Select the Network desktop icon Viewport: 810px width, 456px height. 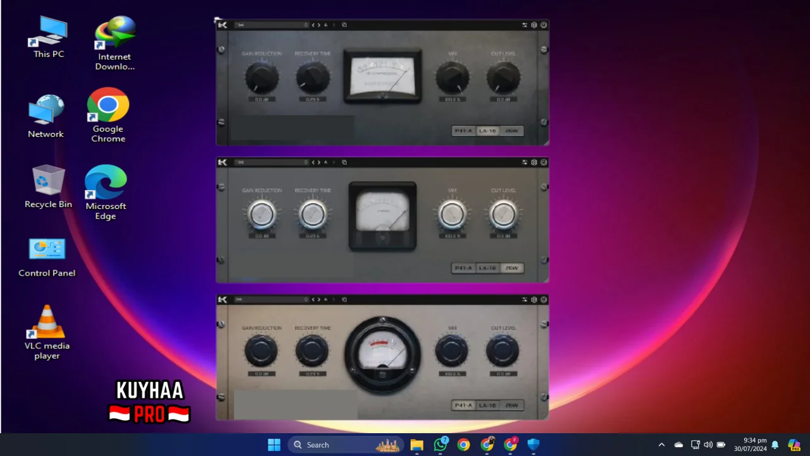(46, 117)
